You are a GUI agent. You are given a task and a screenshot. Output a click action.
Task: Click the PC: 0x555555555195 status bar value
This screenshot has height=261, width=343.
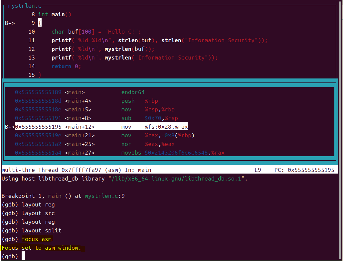tap(304, 170)
